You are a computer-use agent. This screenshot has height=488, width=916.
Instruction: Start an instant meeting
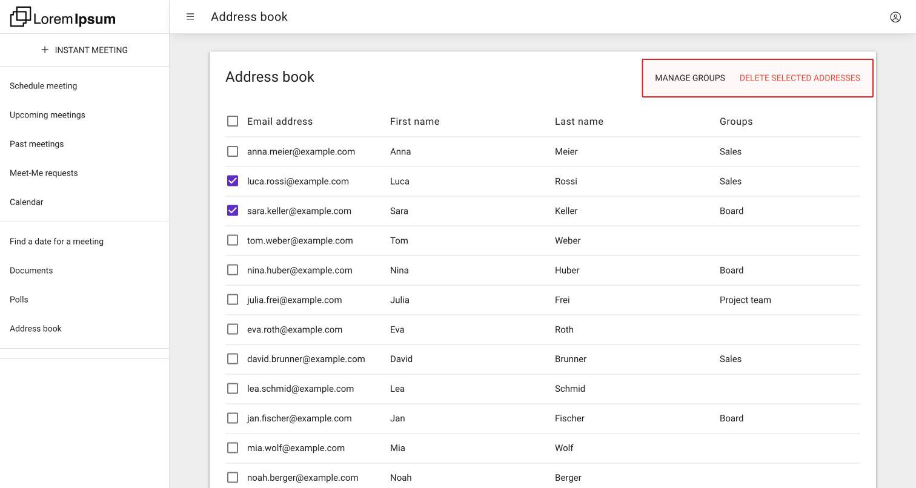click(x=84, y=50)
